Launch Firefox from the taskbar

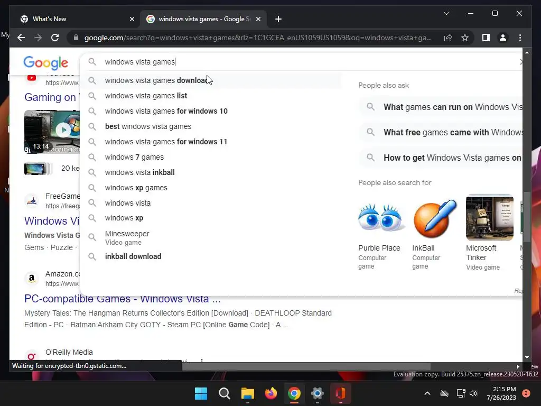tap(271, 393)
